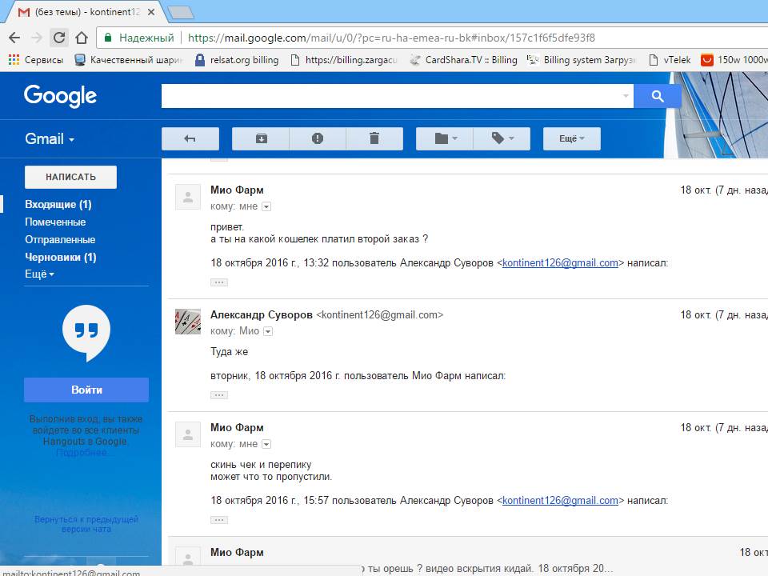Click the back to inbox arrow button

(190, 138)
